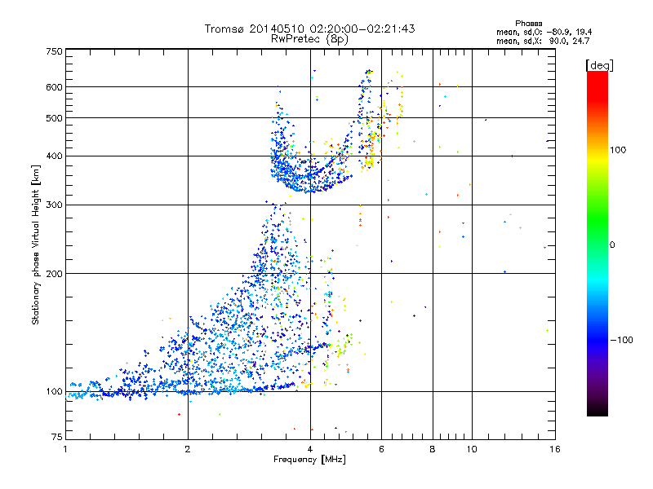The width and height of the screenshot is (653, 489).
Task: Click the 'mean, sd,X: 90.0, 24.7' line
Action: click(543, 42)
